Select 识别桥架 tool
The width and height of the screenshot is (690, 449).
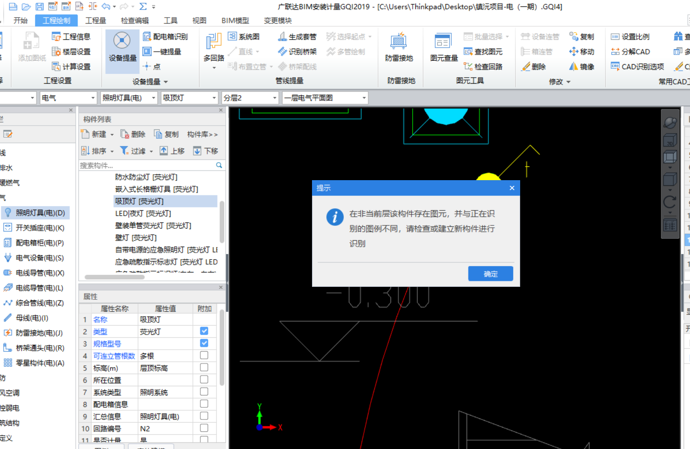pyautogui.click(x=297, y=52)
